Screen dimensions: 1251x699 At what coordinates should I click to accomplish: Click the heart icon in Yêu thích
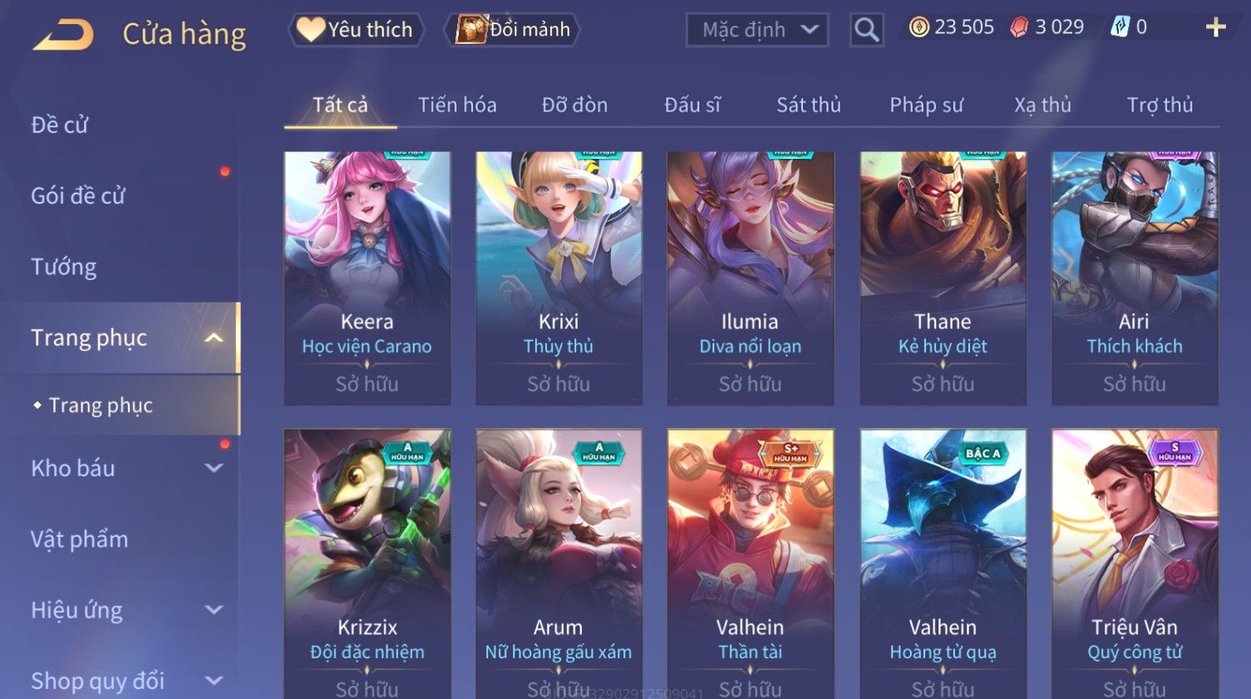311,29
